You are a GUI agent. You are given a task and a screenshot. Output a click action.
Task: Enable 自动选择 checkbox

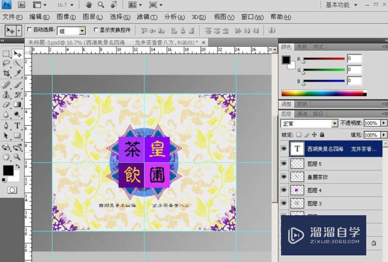coord(29,30)
